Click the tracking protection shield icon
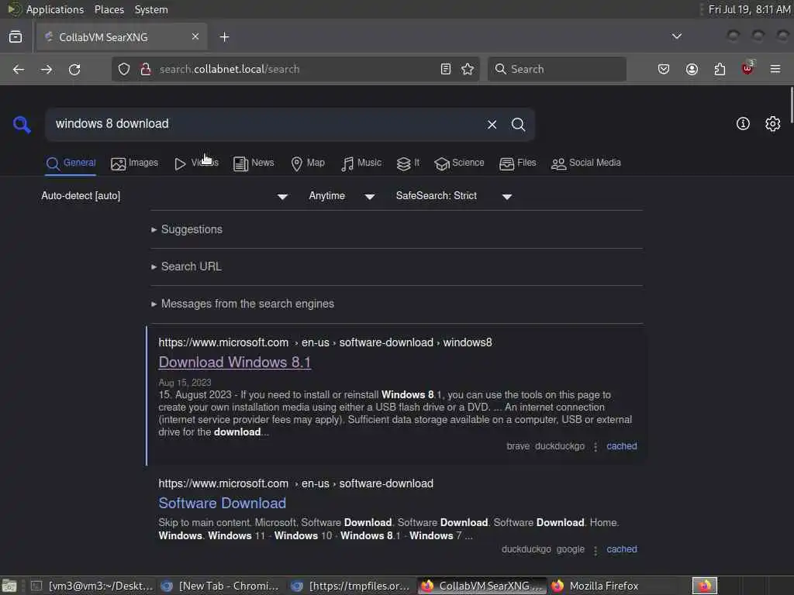The height and width of the screenshot is (595, 794). tap(124, 69)
